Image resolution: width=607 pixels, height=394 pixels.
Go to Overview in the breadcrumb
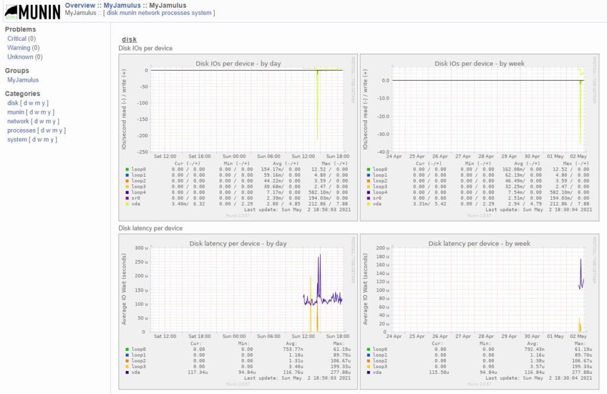tap(80, 5)
